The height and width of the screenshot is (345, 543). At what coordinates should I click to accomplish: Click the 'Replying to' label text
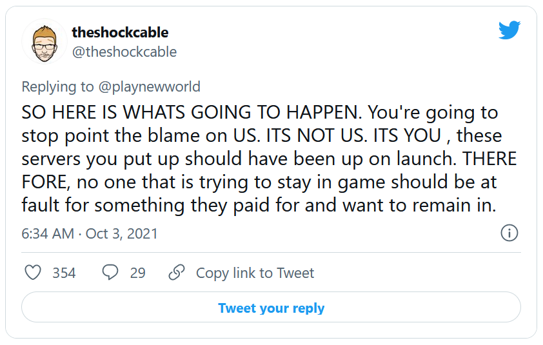click(x=57, y=86)
